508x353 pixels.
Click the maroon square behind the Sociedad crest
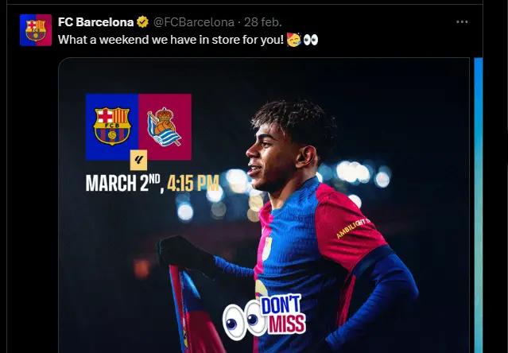[x=165, y=126]
